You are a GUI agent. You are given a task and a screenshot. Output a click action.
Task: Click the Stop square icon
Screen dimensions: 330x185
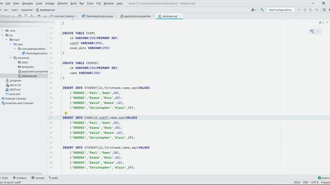click(317, 10)
